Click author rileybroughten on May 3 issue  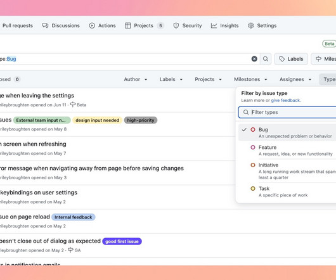pyautogui.click(x=15, y=177)
